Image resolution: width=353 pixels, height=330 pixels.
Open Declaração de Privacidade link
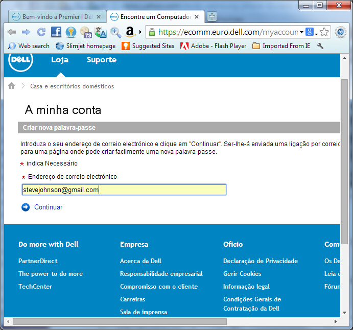pyautogui.click(x=261, y=261)
